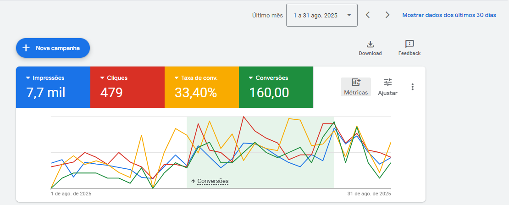Select the red 479 clicks value
This screenshot has height=205, width=509.
click(x=111, y=93)
